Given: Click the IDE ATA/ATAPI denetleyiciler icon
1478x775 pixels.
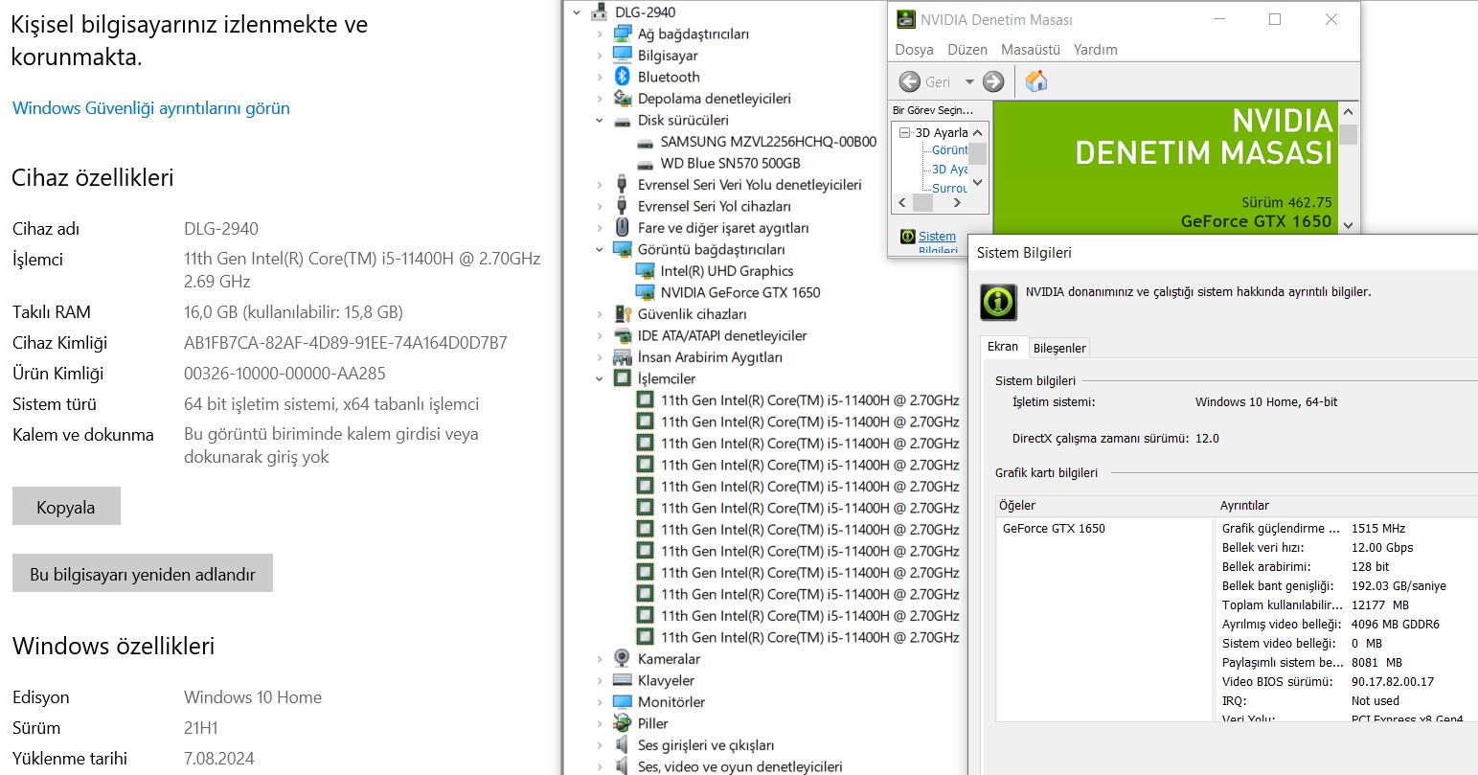Looking at the screenshot, I should tap(622, 335).
